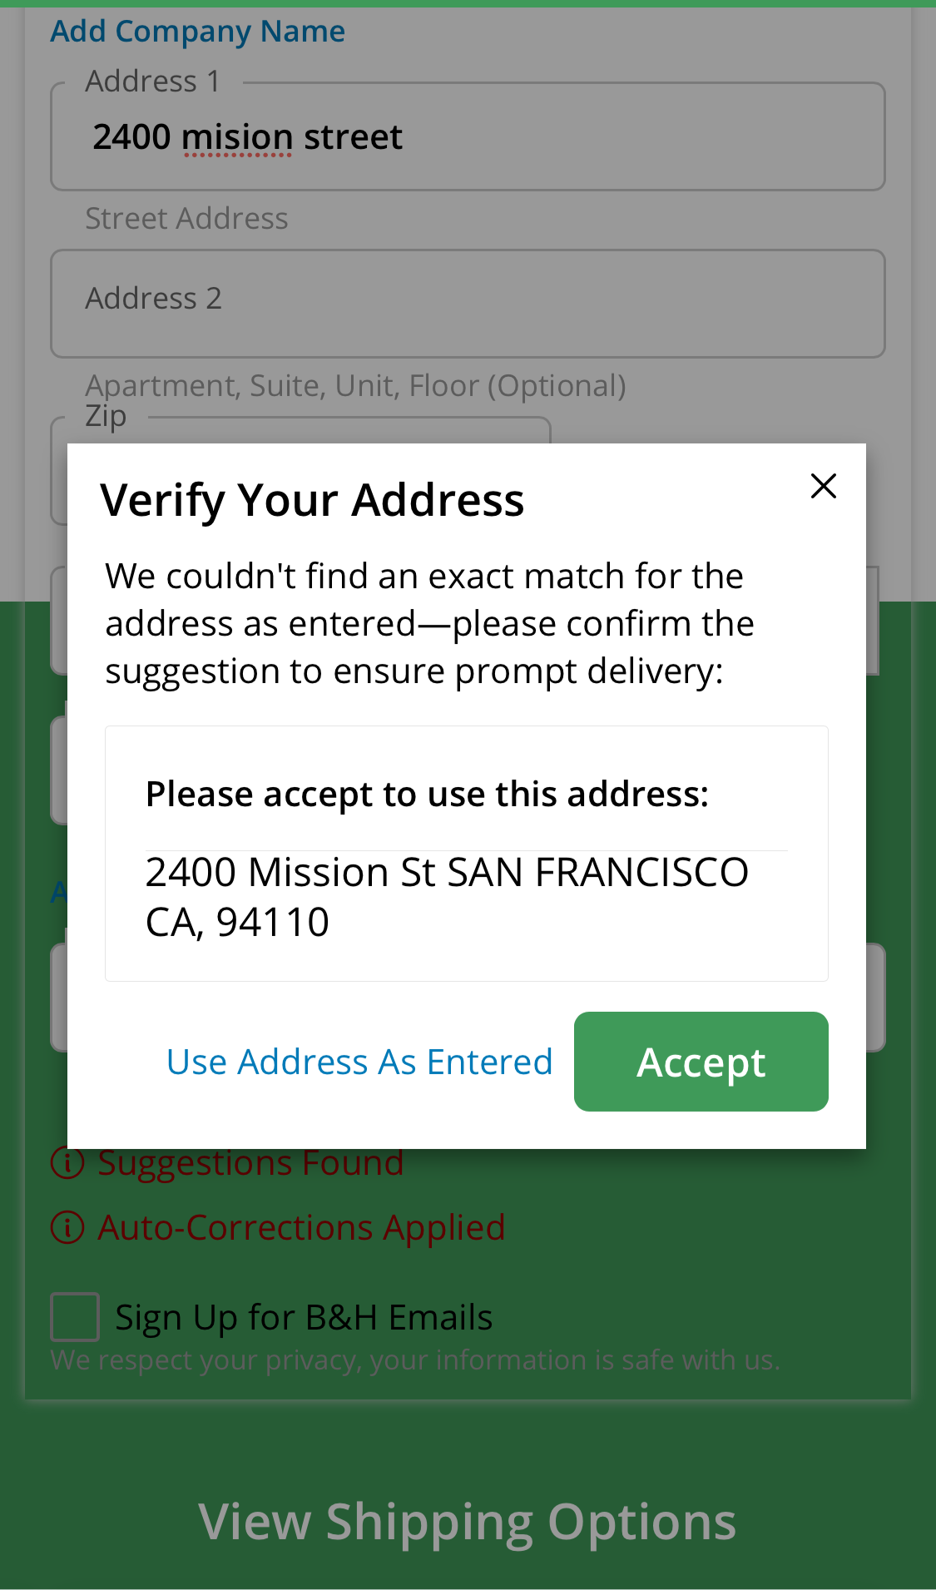Tap the Suggestions Found message text
Image resolution: width=936 pixels, height=1590 pixels.
point(250,1163)
